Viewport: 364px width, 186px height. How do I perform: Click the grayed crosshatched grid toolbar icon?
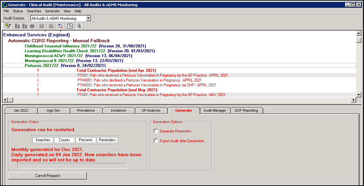point(51,26)
